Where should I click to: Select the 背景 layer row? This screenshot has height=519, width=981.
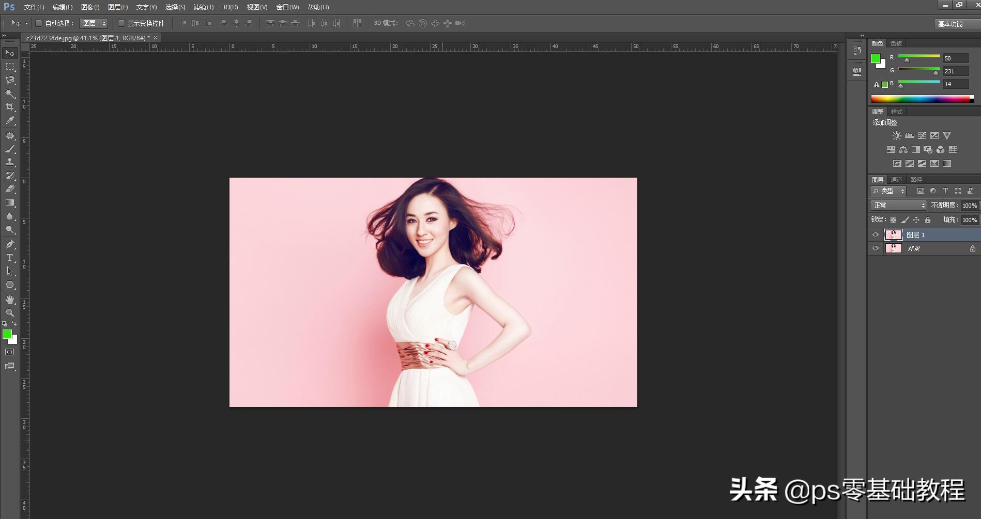924,248
